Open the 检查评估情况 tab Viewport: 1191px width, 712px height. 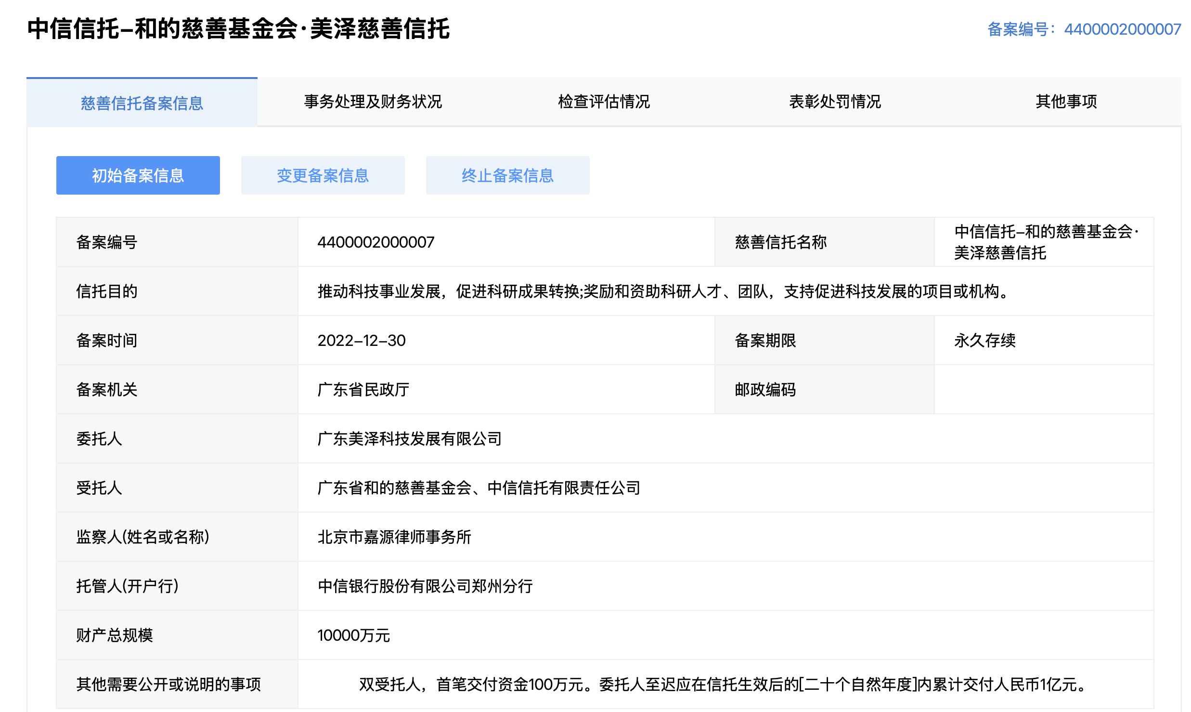605,102
